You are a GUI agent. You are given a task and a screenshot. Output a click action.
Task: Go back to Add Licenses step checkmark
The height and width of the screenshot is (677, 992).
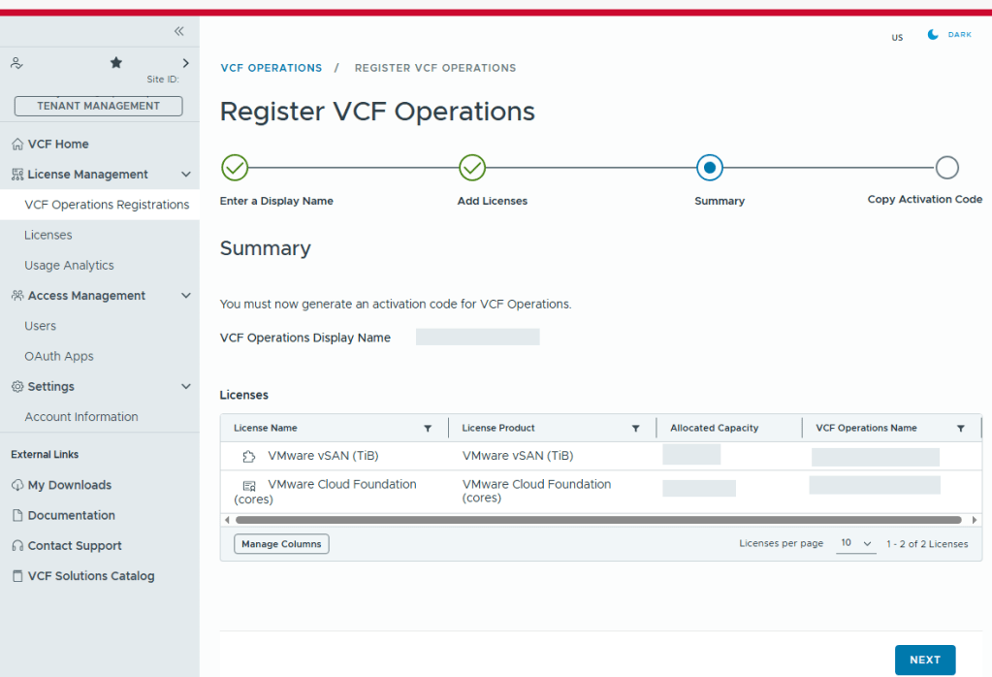[472, 168]
